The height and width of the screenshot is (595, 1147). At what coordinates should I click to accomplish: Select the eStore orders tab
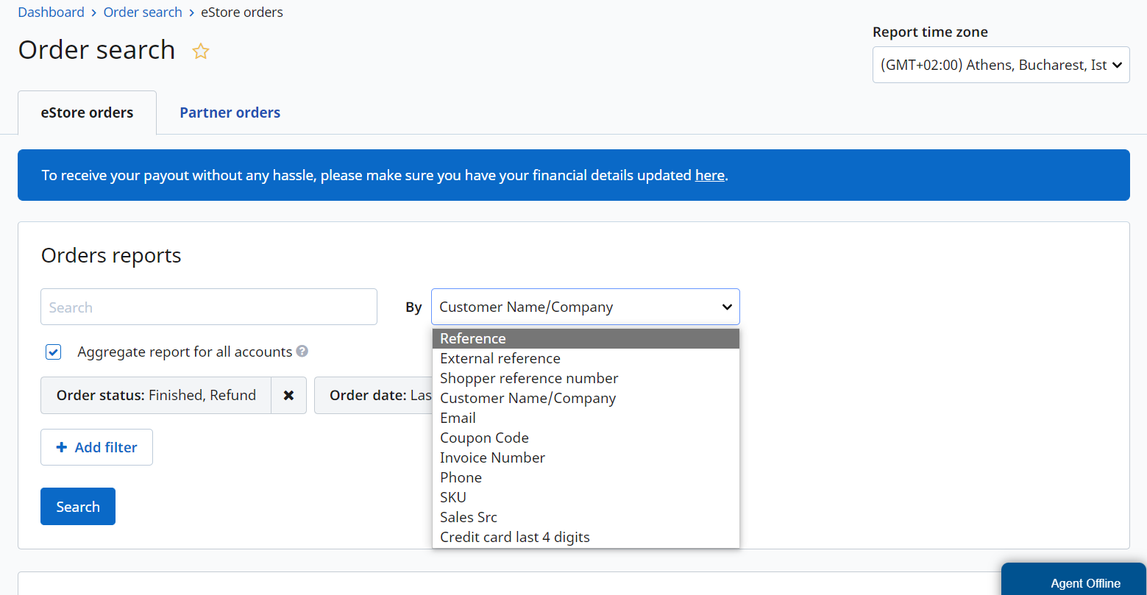pos(87,112)
